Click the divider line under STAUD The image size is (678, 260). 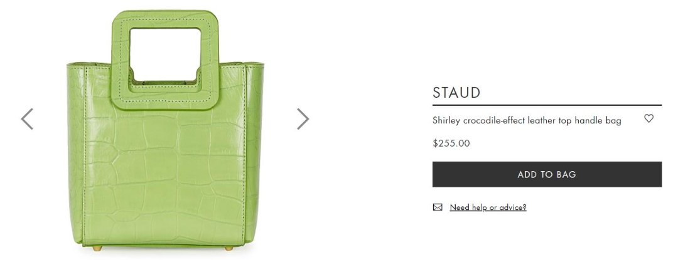click(547, 105)
